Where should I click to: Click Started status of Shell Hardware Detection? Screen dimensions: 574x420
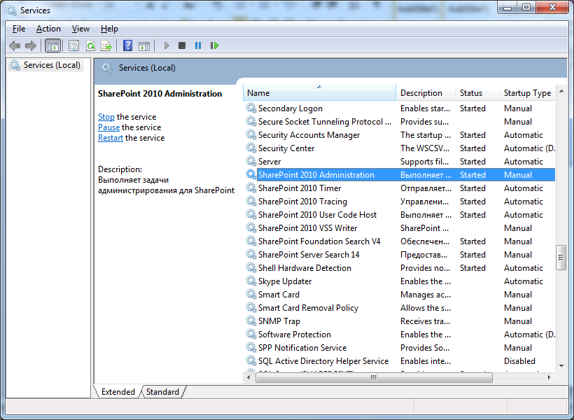(x=472, y=268)
